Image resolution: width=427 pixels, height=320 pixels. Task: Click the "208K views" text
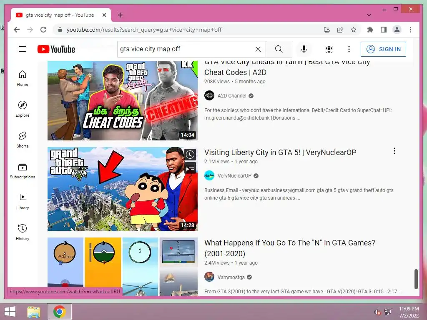(217, 82)
